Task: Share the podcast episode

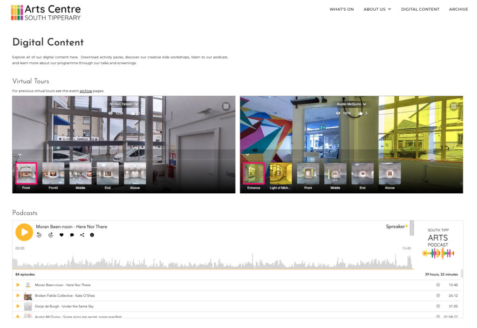Action: pos(82,235)
